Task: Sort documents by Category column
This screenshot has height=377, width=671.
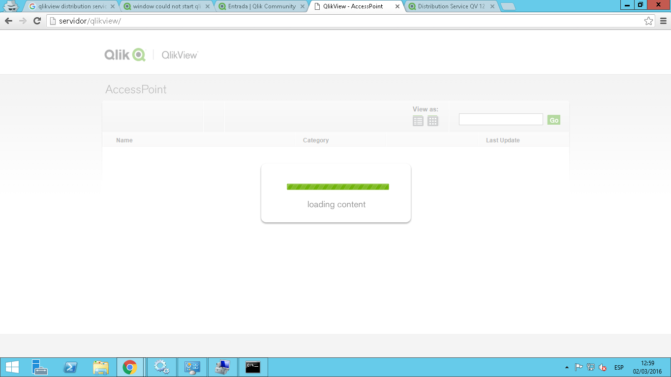Action: click(316, 140)
